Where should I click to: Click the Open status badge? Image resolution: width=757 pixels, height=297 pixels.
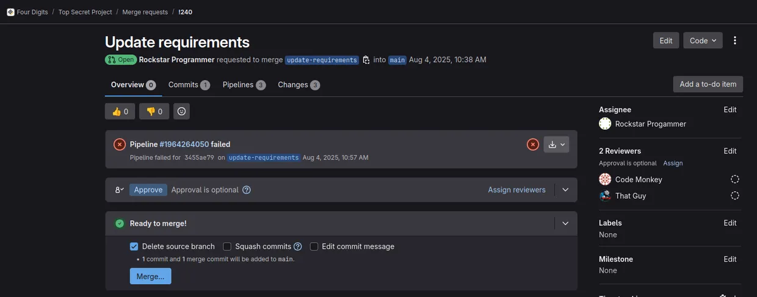click(x=120, y=60)
